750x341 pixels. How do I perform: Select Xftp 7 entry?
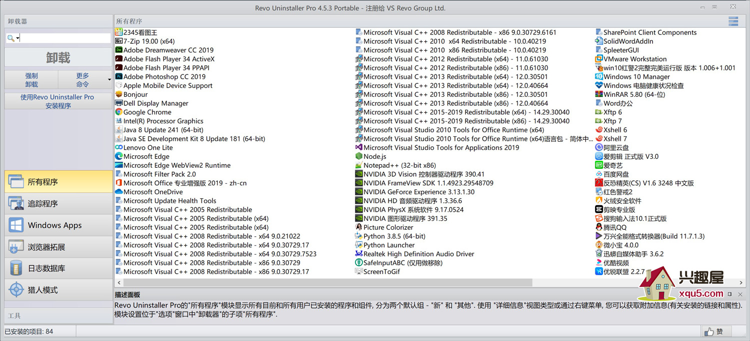(608, 121)
